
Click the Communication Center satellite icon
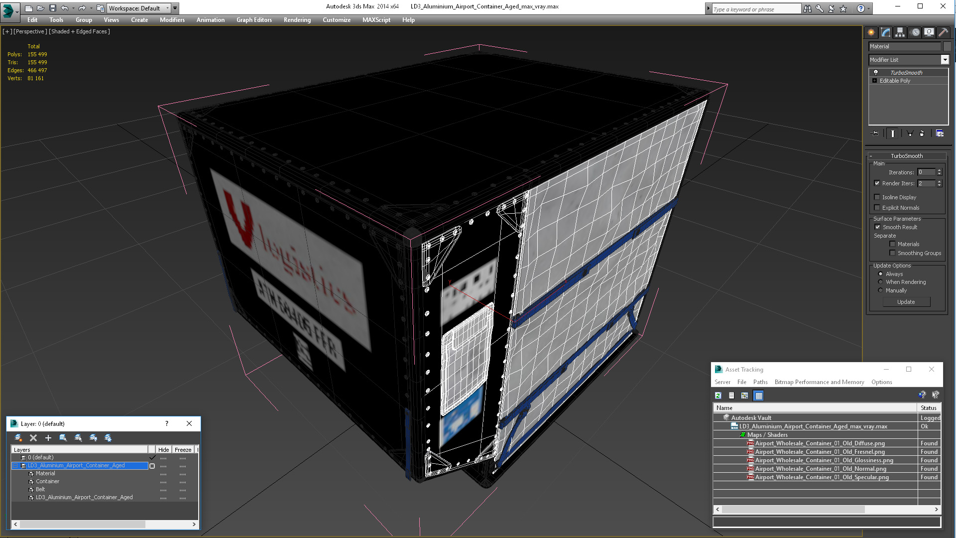[832, 8]
